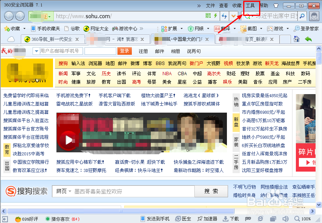
Task: Expand the dropdown arrow beside 游戏
Action: [x=288, y=28]
